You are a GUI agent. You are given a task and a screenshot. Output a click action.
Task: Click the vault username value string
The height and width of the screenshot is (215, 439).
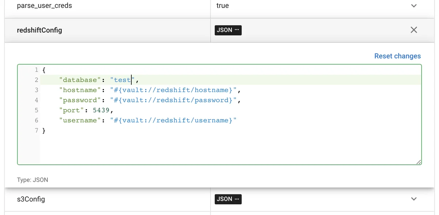[173, 120]
